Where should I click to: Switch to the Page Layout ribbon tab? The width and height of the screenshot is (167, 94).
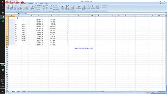point(23,3)
